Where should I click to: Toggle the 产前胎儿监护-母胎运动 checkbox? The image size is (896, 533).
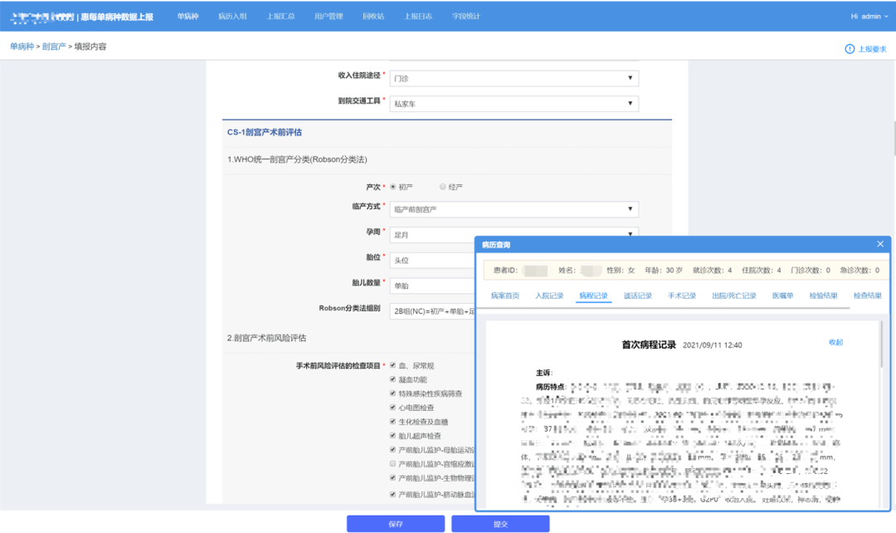tap(392, 449)
